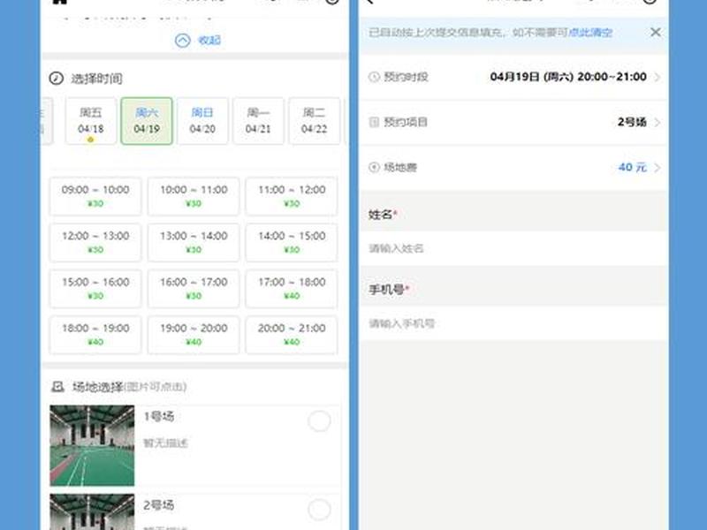The width and height of the screenshot is (707, 530).
Task: Dismiss the auto-fill notice with X
Action: point(656,33)
